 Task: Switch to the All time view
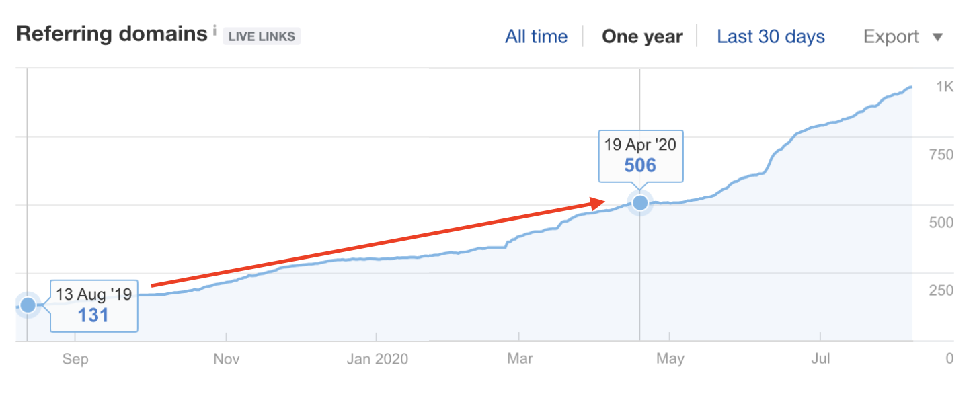536,36
